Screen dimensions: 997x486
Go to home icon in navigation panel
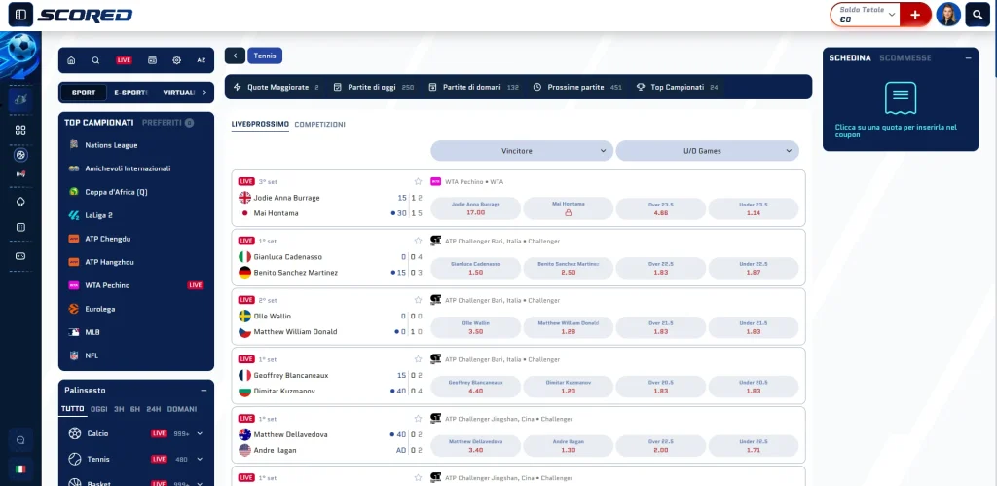(x=71, y=60)
